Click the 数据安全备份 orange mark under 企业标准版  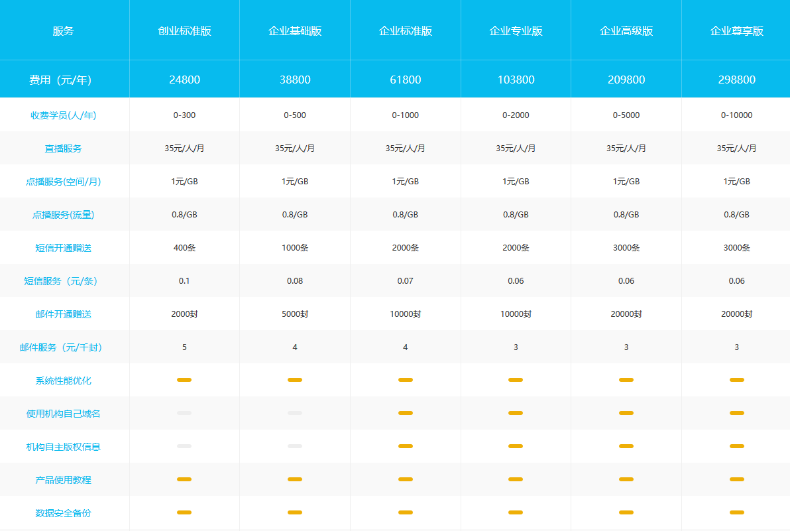(406, 512)
